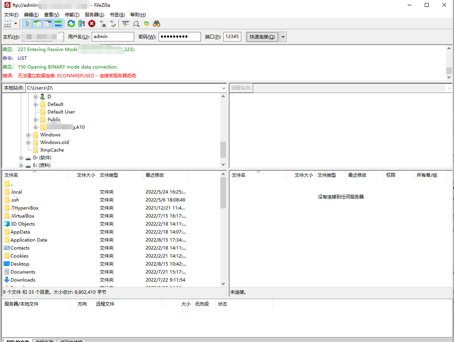Open the local site path dropdown
This screenshot has height=342, width=454.
(224, 88)
